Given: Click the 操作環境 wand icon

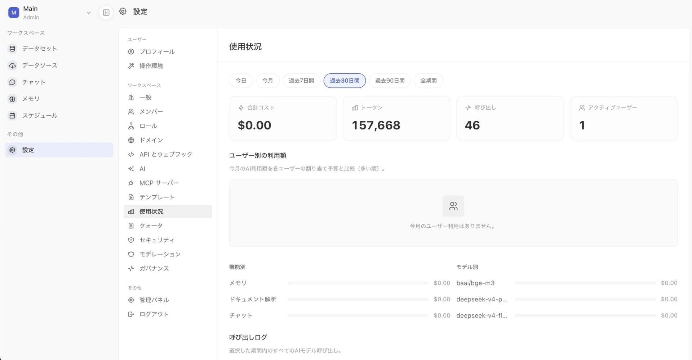Looking at the screenshot, I should click(x=131, y=66).
